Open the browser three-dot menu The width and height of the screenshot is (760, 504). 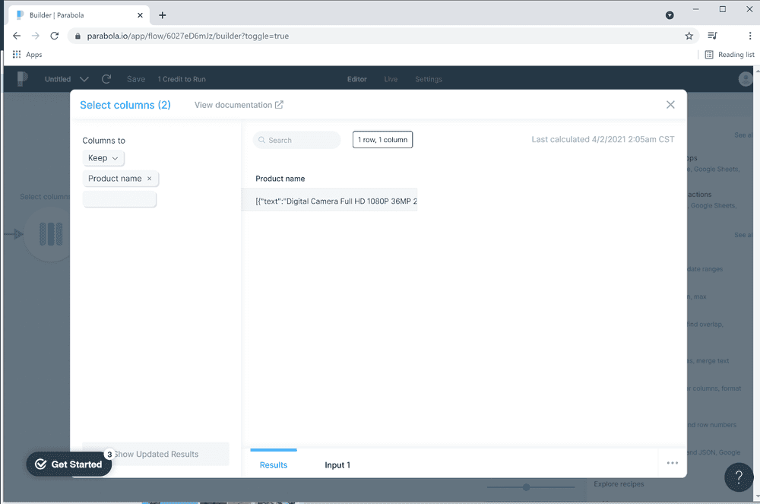coord(750,36)
